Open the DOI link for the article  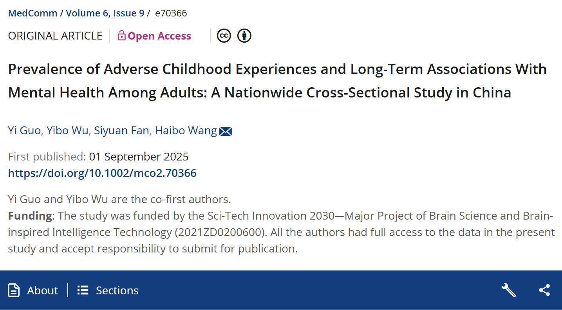pyautogui.click(x=102, y=173)
